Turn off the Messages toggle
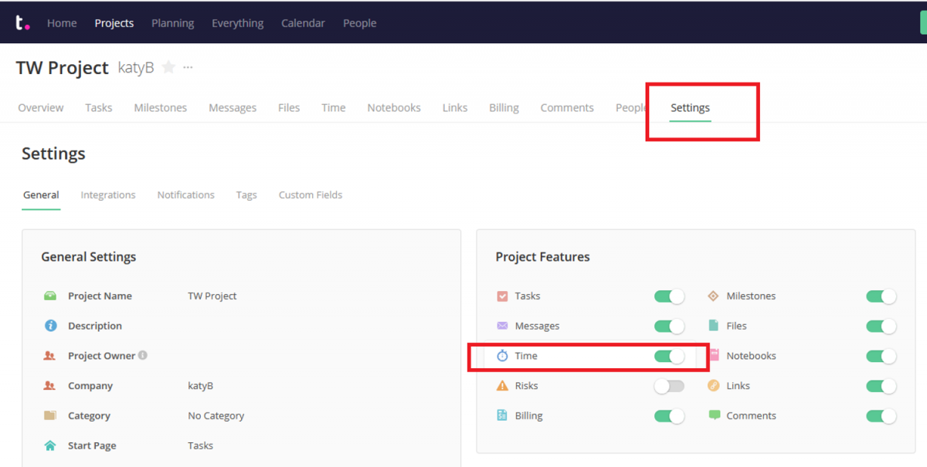Viewport: 927px width, 467px height. tap(669, 326)
